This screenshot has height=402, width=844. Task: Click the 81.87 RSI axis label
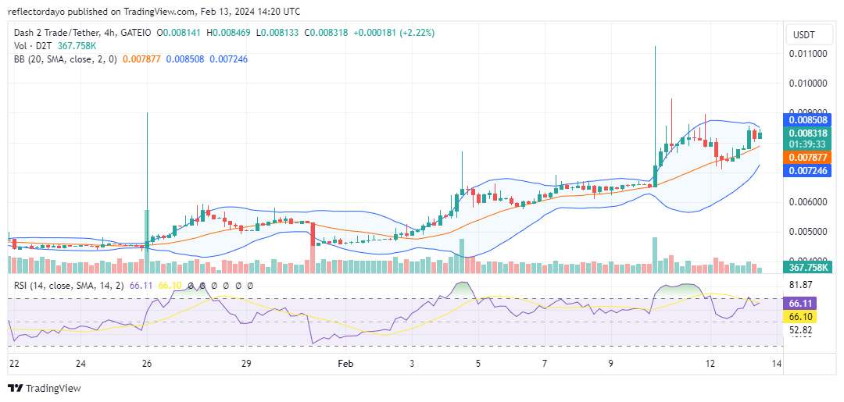800,285
